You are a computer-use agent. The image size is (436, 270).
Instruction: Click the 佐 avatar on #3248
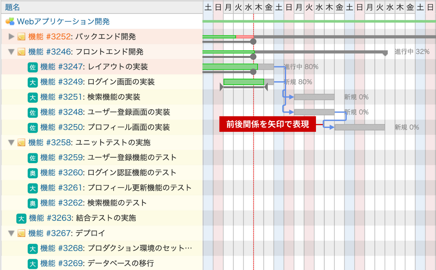33,112
